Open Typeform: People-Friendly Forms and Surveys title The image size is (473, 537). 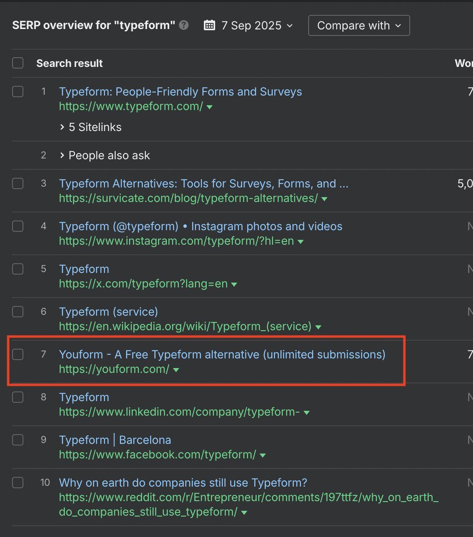tap(181, 92)
